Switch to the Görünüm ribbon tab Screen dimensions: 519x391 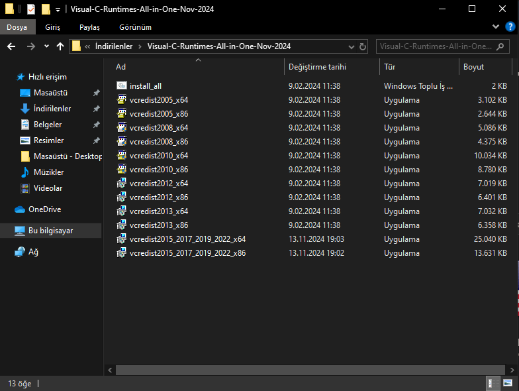click(135, 27)
